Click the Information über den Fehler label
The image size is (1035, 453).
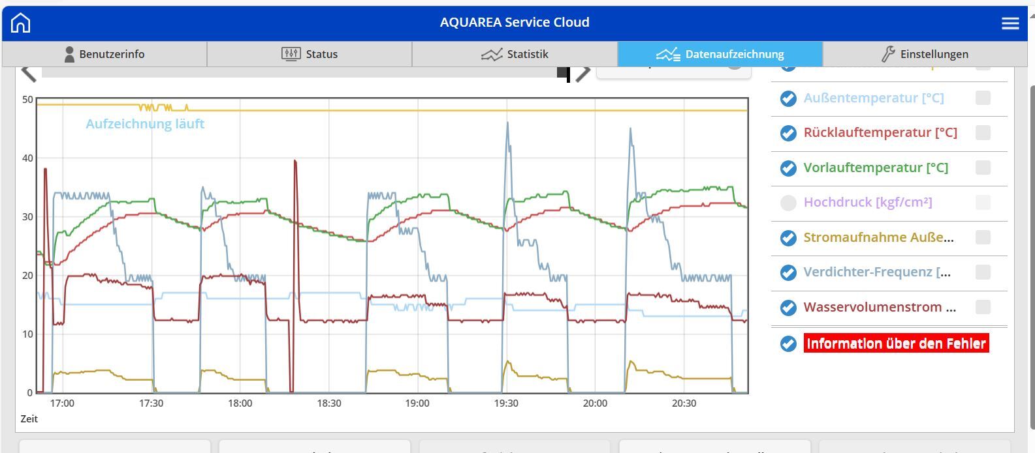896,343
